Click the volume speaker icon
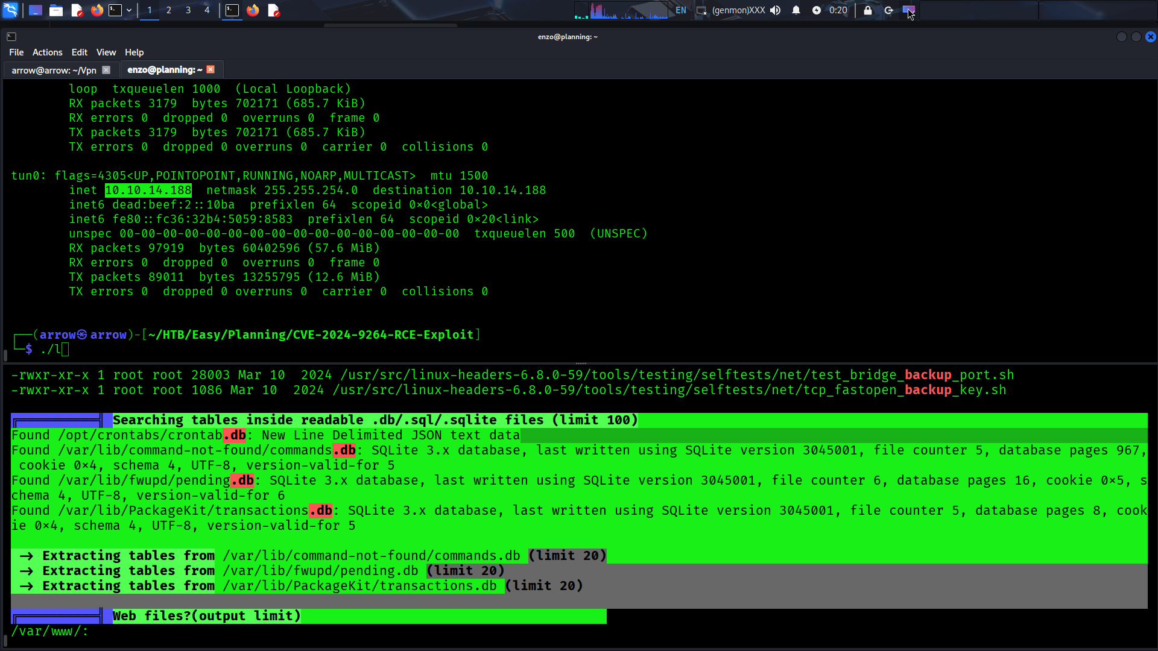Image resolution: width=1158 pixels, height=651 pixels. (x=776, y=10)
